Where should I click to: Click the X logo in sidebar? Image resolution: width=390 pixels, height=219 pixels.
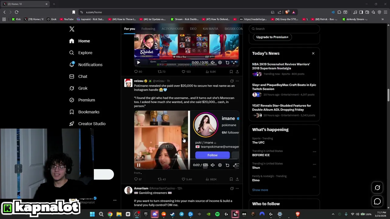pos(72,29)
